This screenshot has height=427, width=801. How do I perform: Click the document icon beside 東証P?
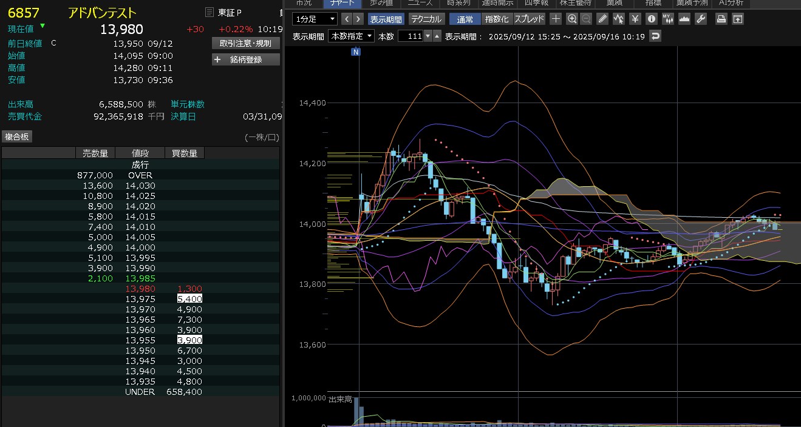coord(210,12)
